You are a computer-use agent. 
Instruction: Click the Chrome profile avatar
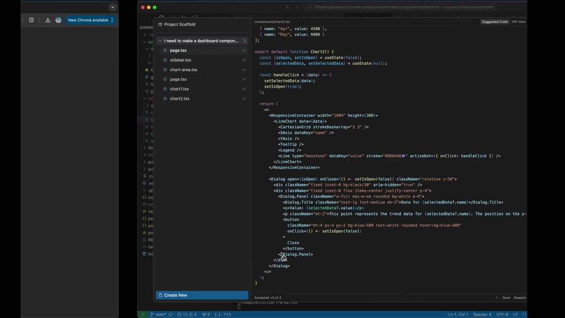[x=58, y=20]
